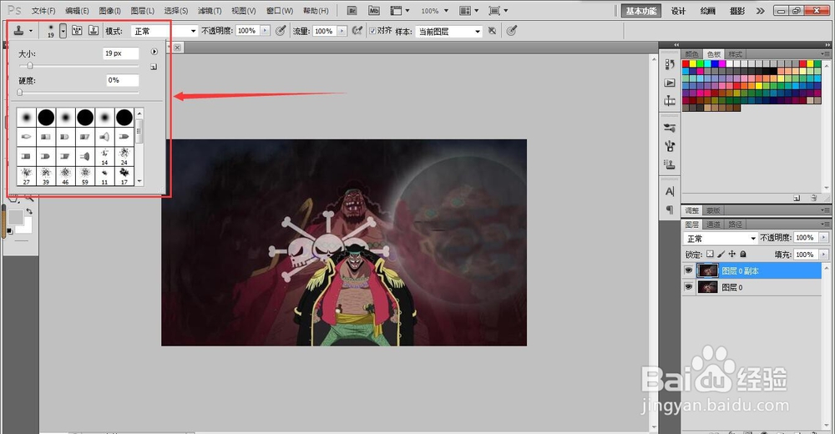The image size is (835, 434).
Task: Open the 图像(I) menu
Action: click(109, 11)
